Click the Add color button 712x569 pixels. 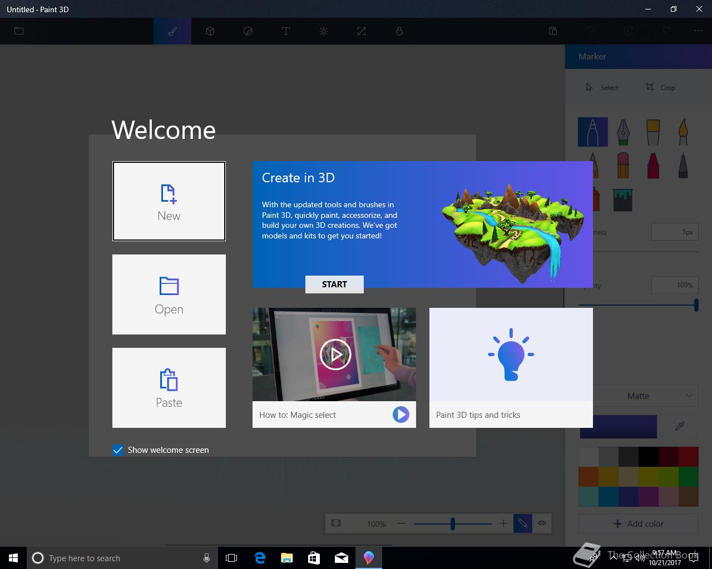[639, 523]
